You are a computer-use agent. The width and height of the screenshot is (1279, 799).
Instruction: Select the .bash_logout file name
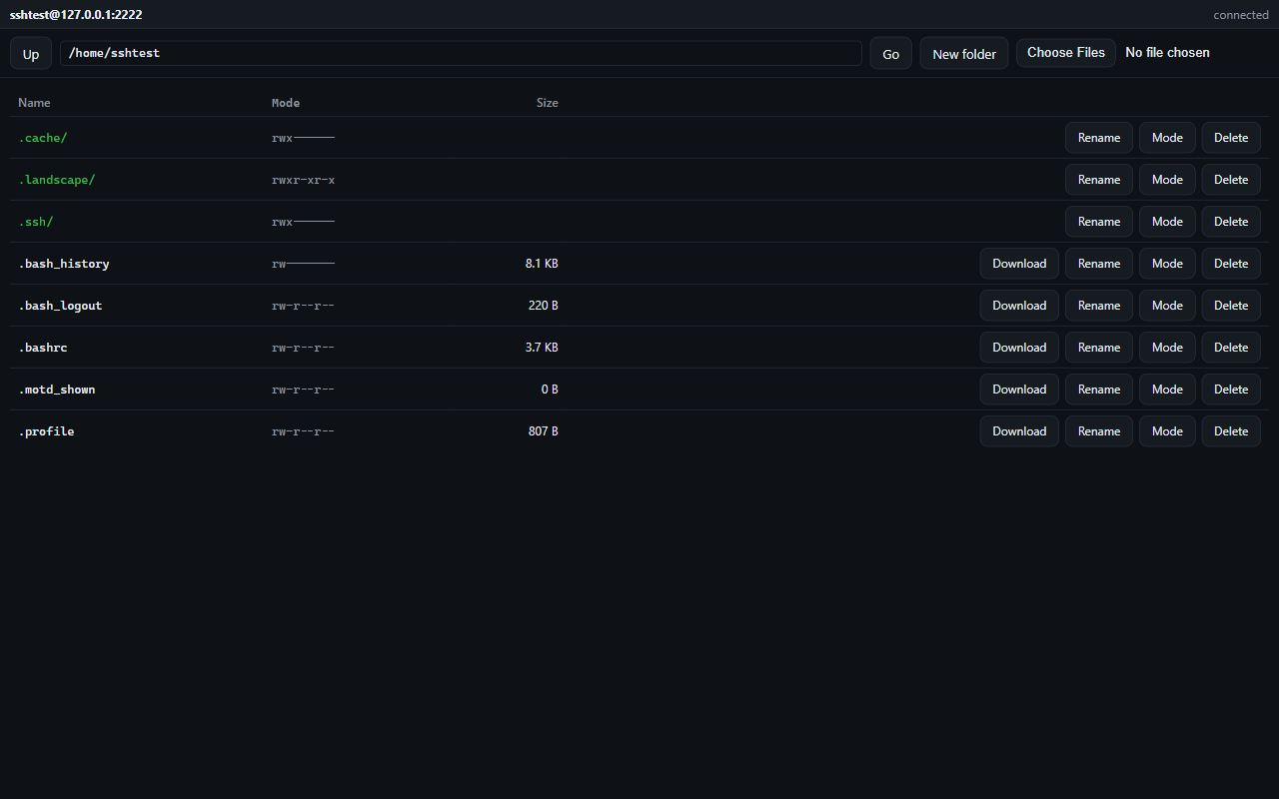[60, 306]
